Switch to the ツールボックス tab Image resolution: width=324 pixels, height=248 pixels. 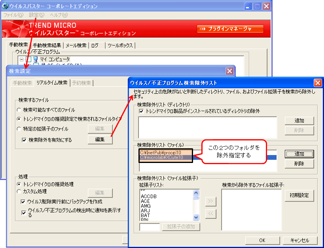click(120, 45)
